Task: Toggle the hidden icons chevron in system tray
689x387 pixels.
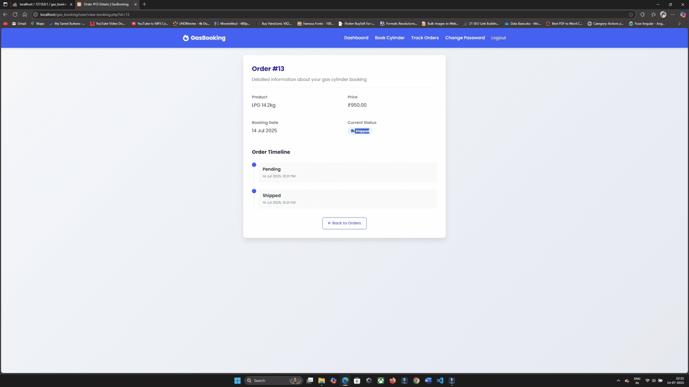Action: [x=619, y=381]
